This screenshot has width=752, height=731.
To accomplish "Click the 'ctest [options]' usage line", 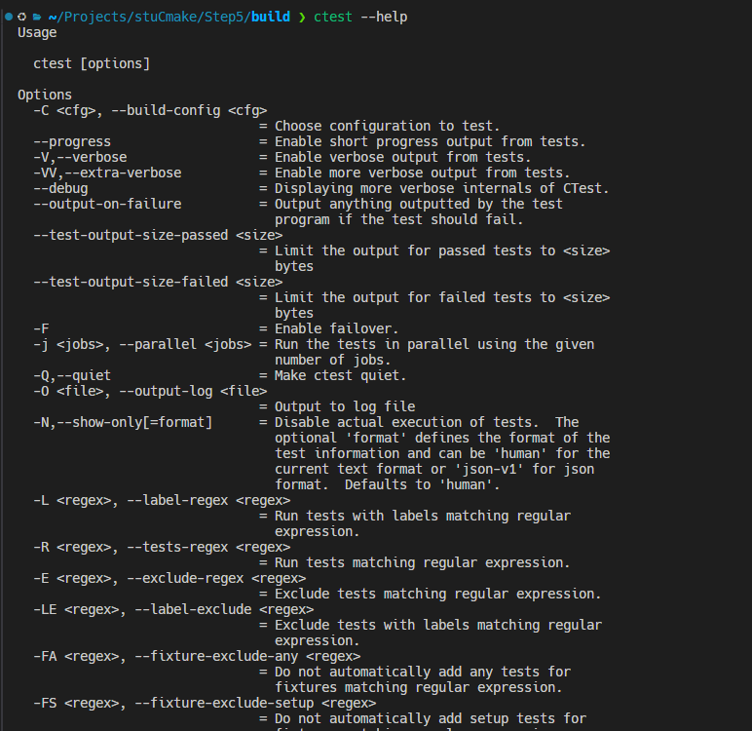I will tap(92, 63).
